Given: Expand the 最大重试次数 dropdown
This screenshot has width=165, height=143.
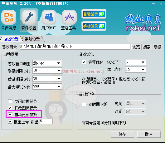Looking at the screenshot, I should (x=47, y=86).
